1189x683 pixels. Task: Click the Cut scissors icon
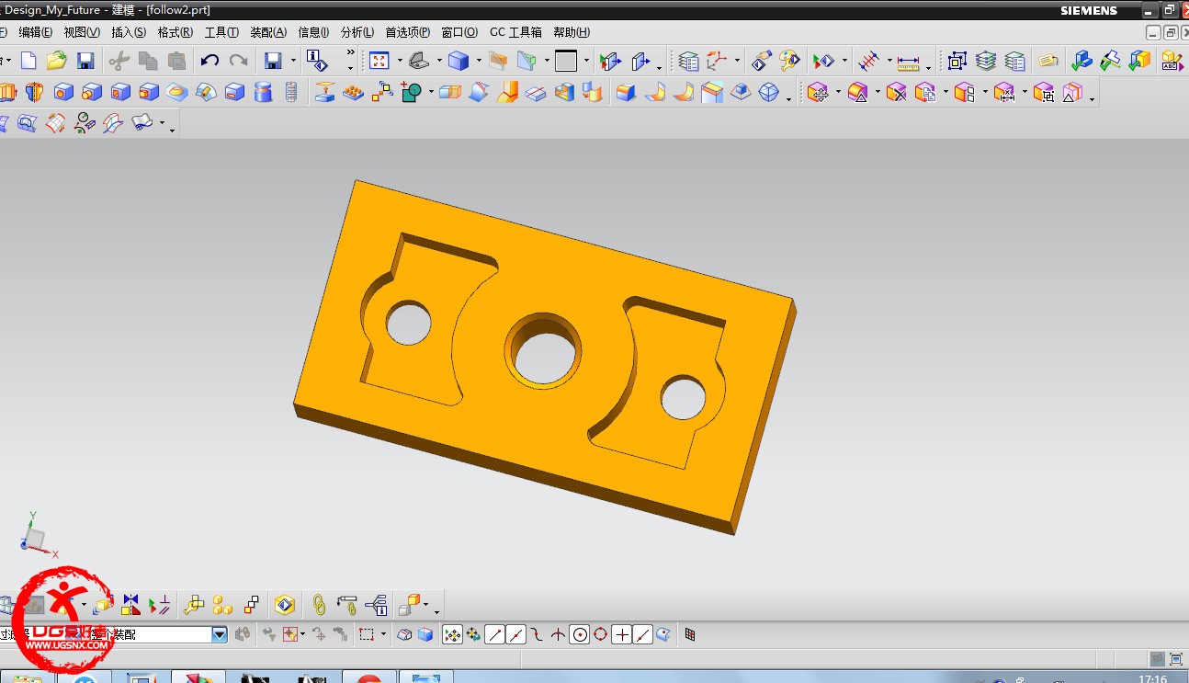click(x=119, y=62)
